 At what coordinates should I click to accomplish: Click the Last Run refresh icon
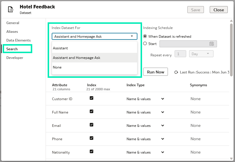click(176, 72)
